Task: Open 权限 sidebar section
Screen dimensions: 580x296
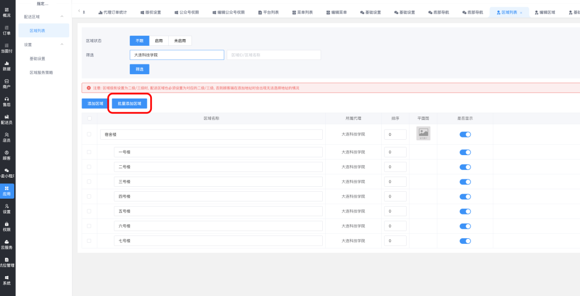Action: click(7, 226)
